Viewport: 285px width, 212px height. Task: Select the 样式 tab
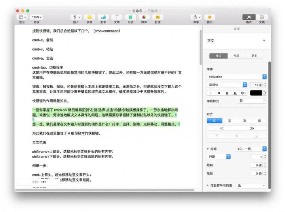pos(218,56)
